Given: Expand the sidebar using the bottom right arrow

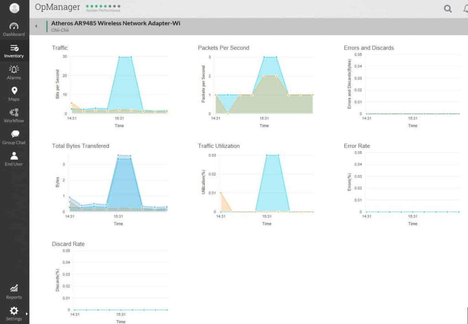Looking at the screenshot, I should click(27, 314).
